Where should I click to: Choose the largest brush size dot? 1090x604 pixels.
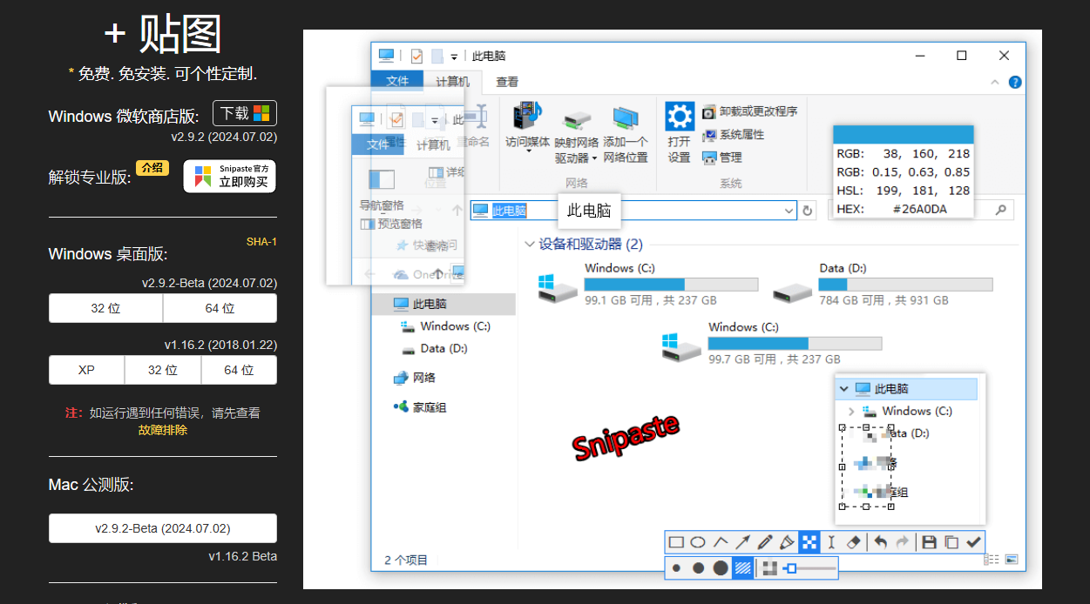tap(721, 568)
